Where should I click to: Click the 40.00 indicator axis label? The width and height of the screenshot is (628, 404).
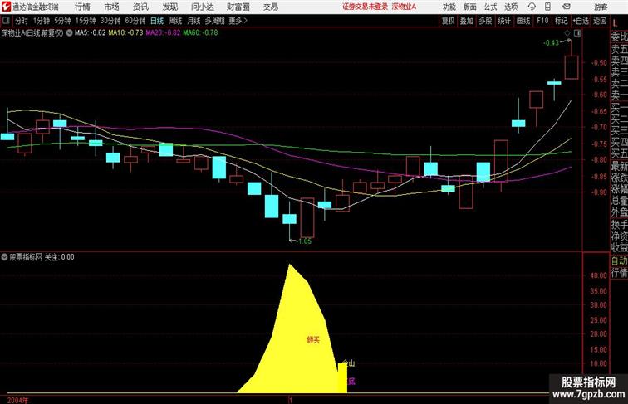click(598, 275)
